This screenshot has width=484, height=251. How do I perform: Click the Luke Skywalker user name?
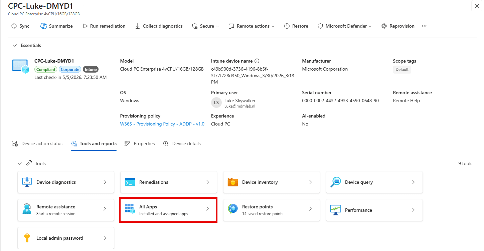coord(240,101)
